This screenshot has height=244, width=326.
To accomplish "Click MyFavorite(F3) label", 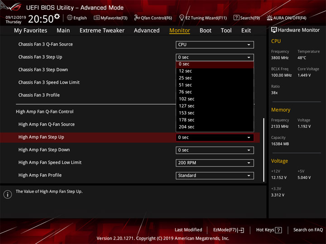I will 114,18.
